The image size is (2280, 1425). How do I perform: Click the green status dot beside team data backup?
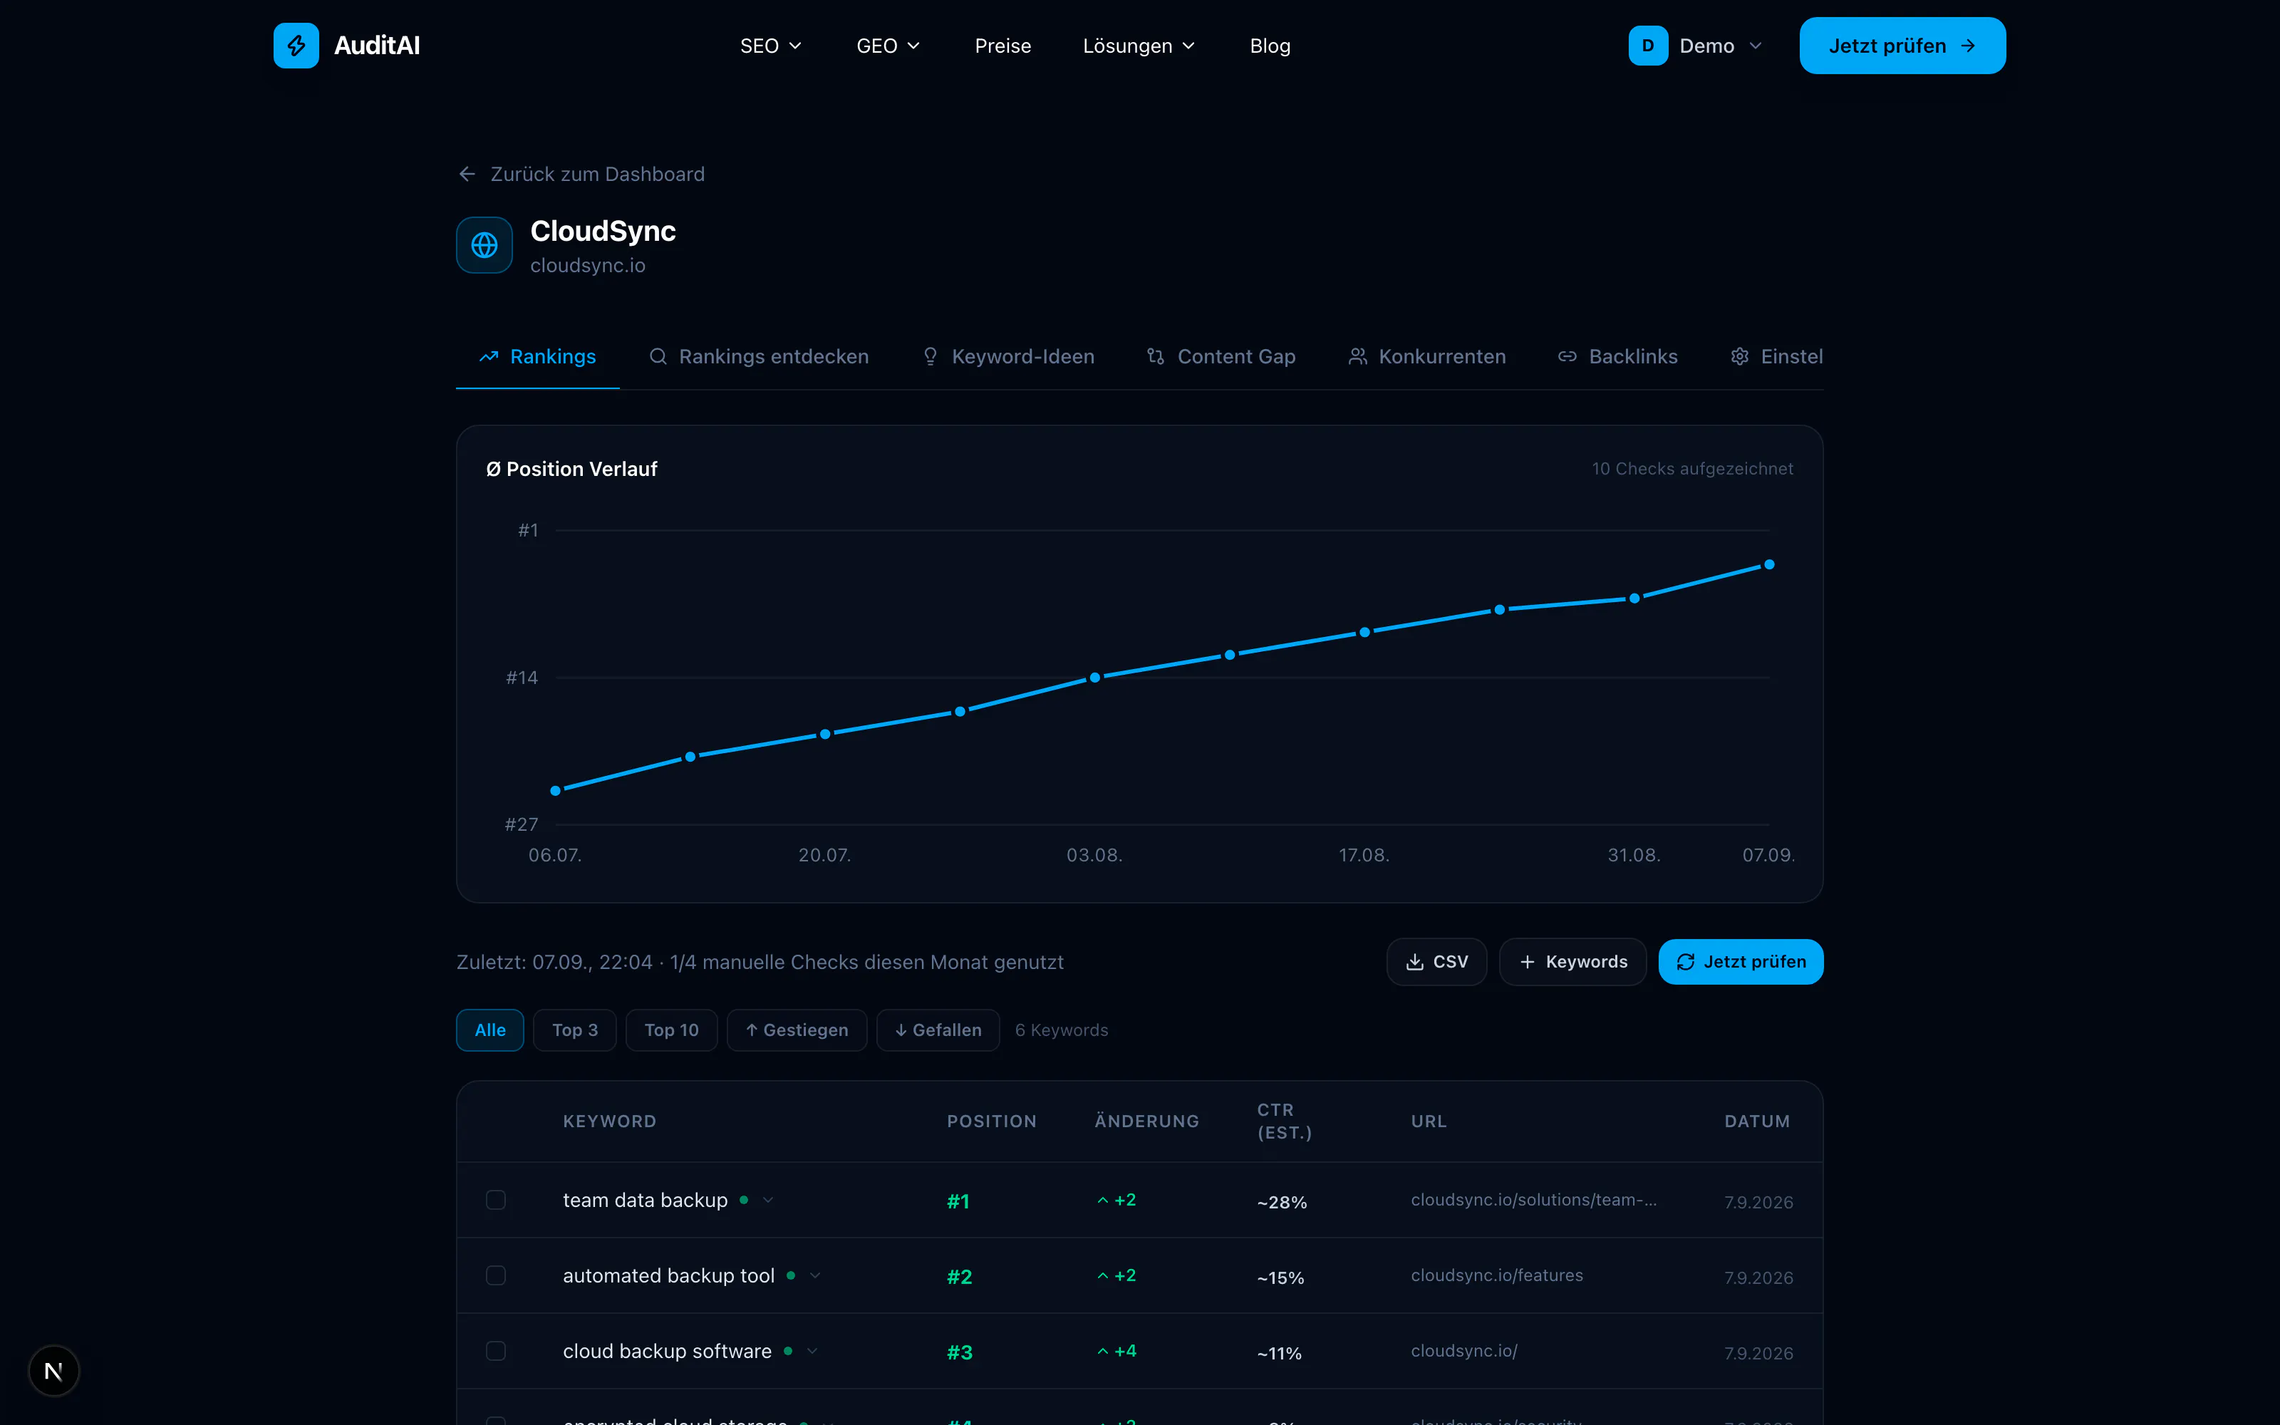coord(745,1200)
